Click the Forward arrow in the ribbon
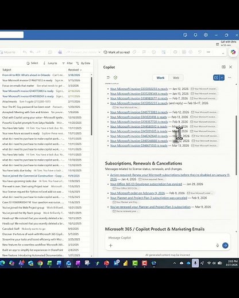This screenshot has width=239, height=298. [x=38, y=52]
